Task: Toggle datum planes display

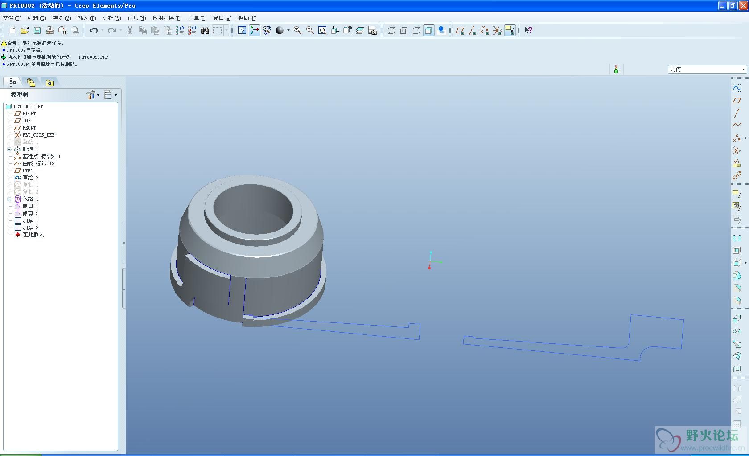Action: click(460, 30)
